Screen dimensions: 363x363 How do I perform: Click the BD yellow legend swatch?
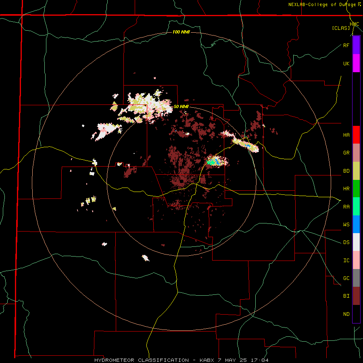pyautogui.click(x=356, y=171)
